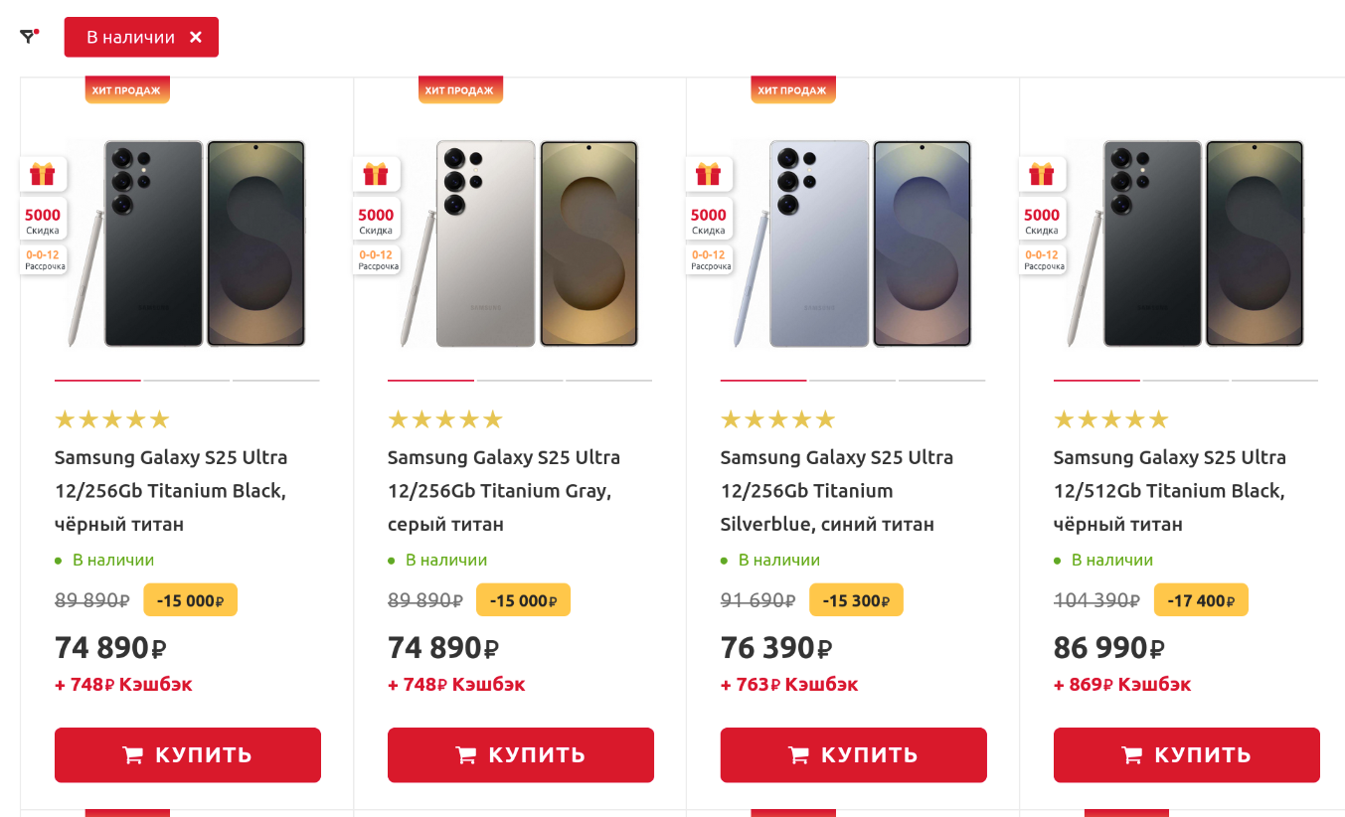Open the 12/512Gb Titanium Black product title
This screenshot has width=1345, height=817.
1169,490
